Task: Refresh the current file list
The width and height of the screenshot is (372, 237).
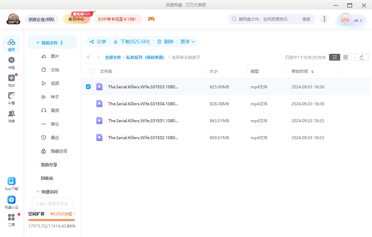Action: [362, 57]
